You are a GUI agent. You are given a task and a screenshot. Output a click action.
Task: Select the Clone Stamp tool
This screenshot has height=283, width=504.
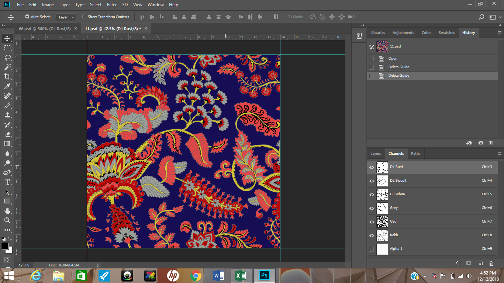(x=7, y=115)
